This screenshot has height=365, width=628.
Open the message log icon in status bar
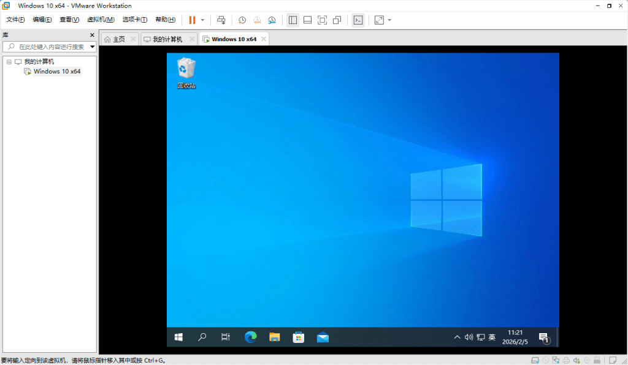pos(613,360)
